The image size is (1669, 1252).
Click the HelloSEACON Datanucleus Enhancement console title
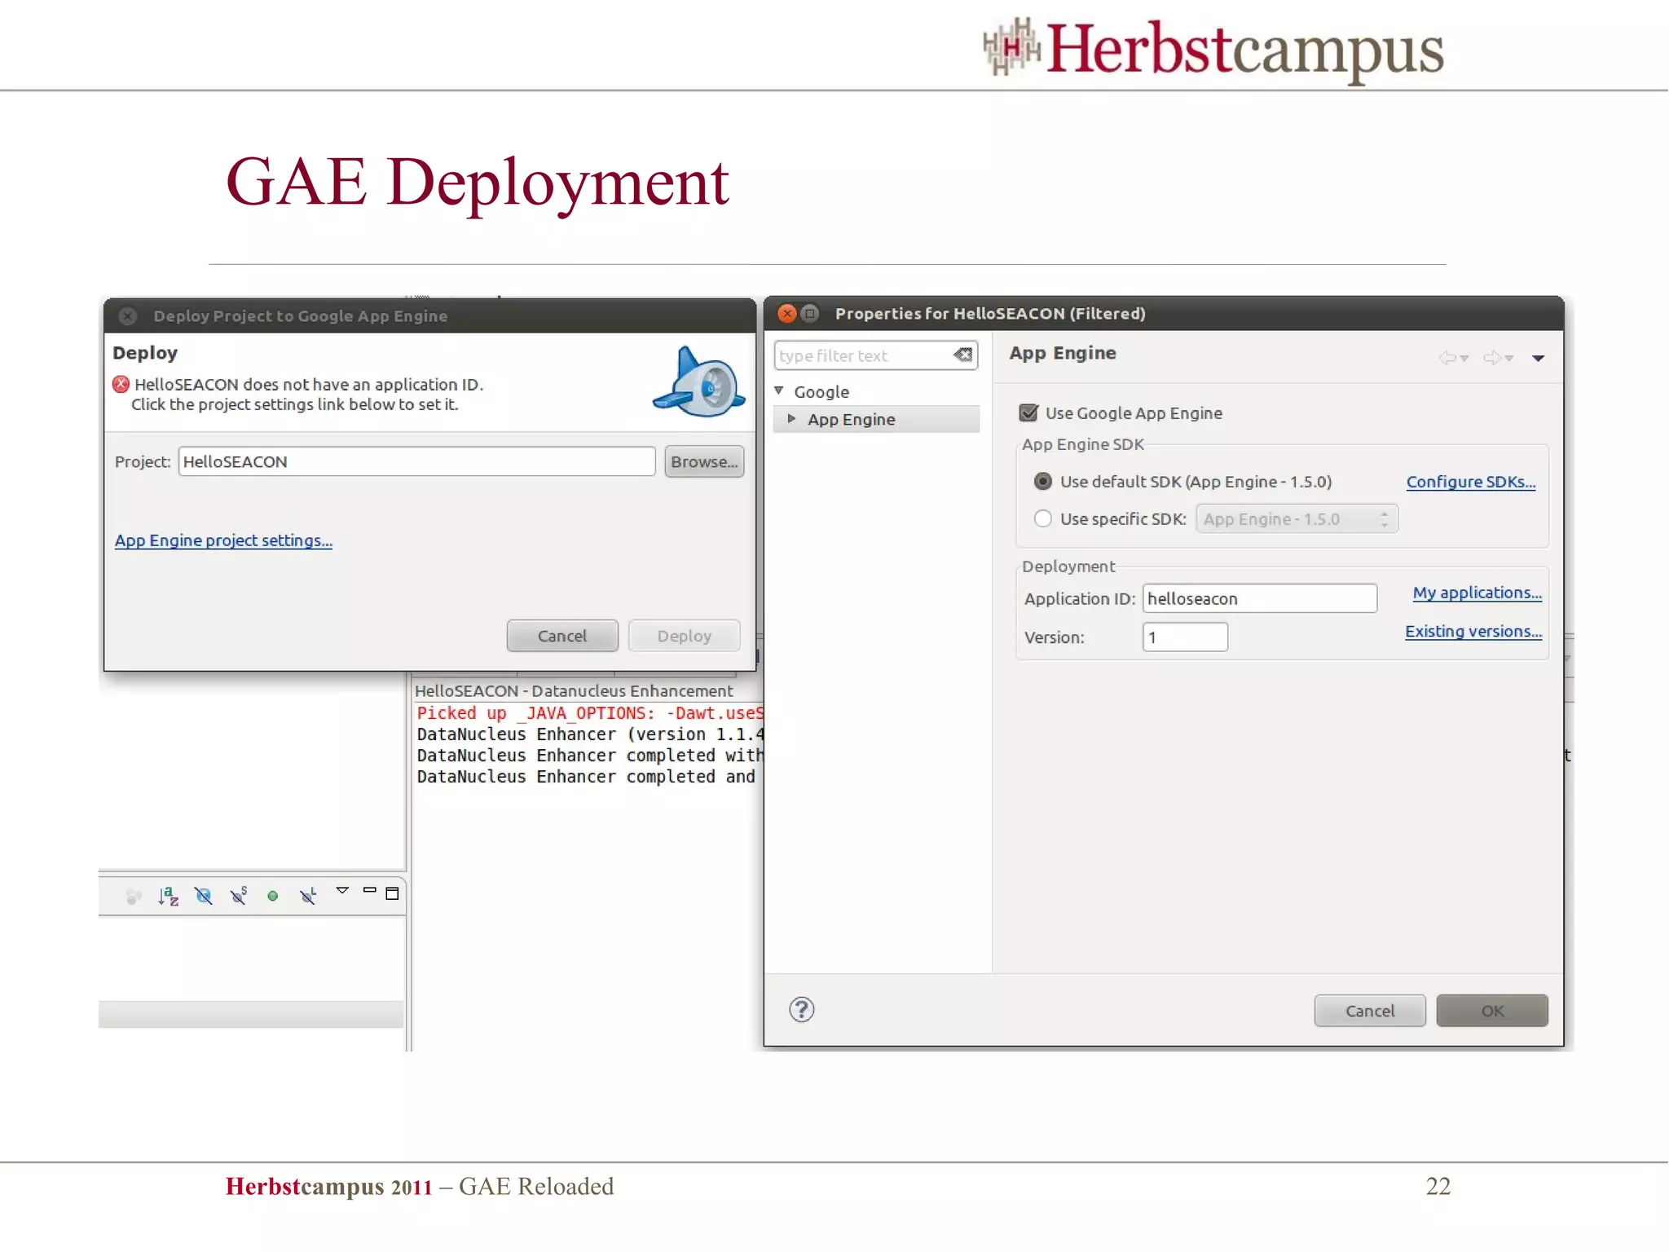click(574, 690)
